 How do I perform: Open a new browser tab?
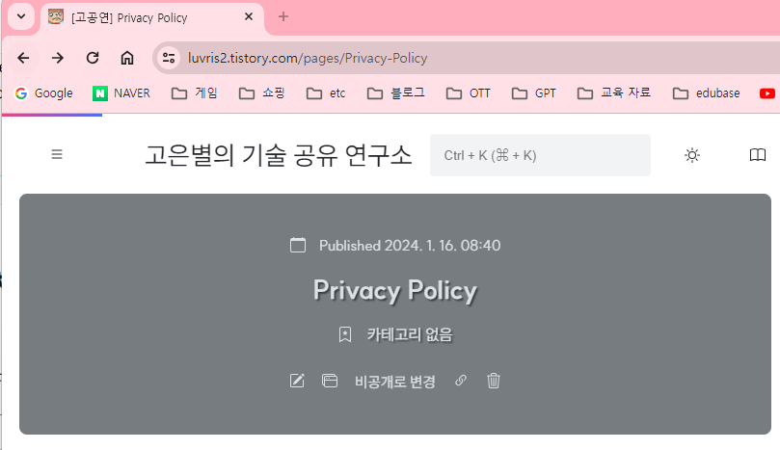pos(283,17)
